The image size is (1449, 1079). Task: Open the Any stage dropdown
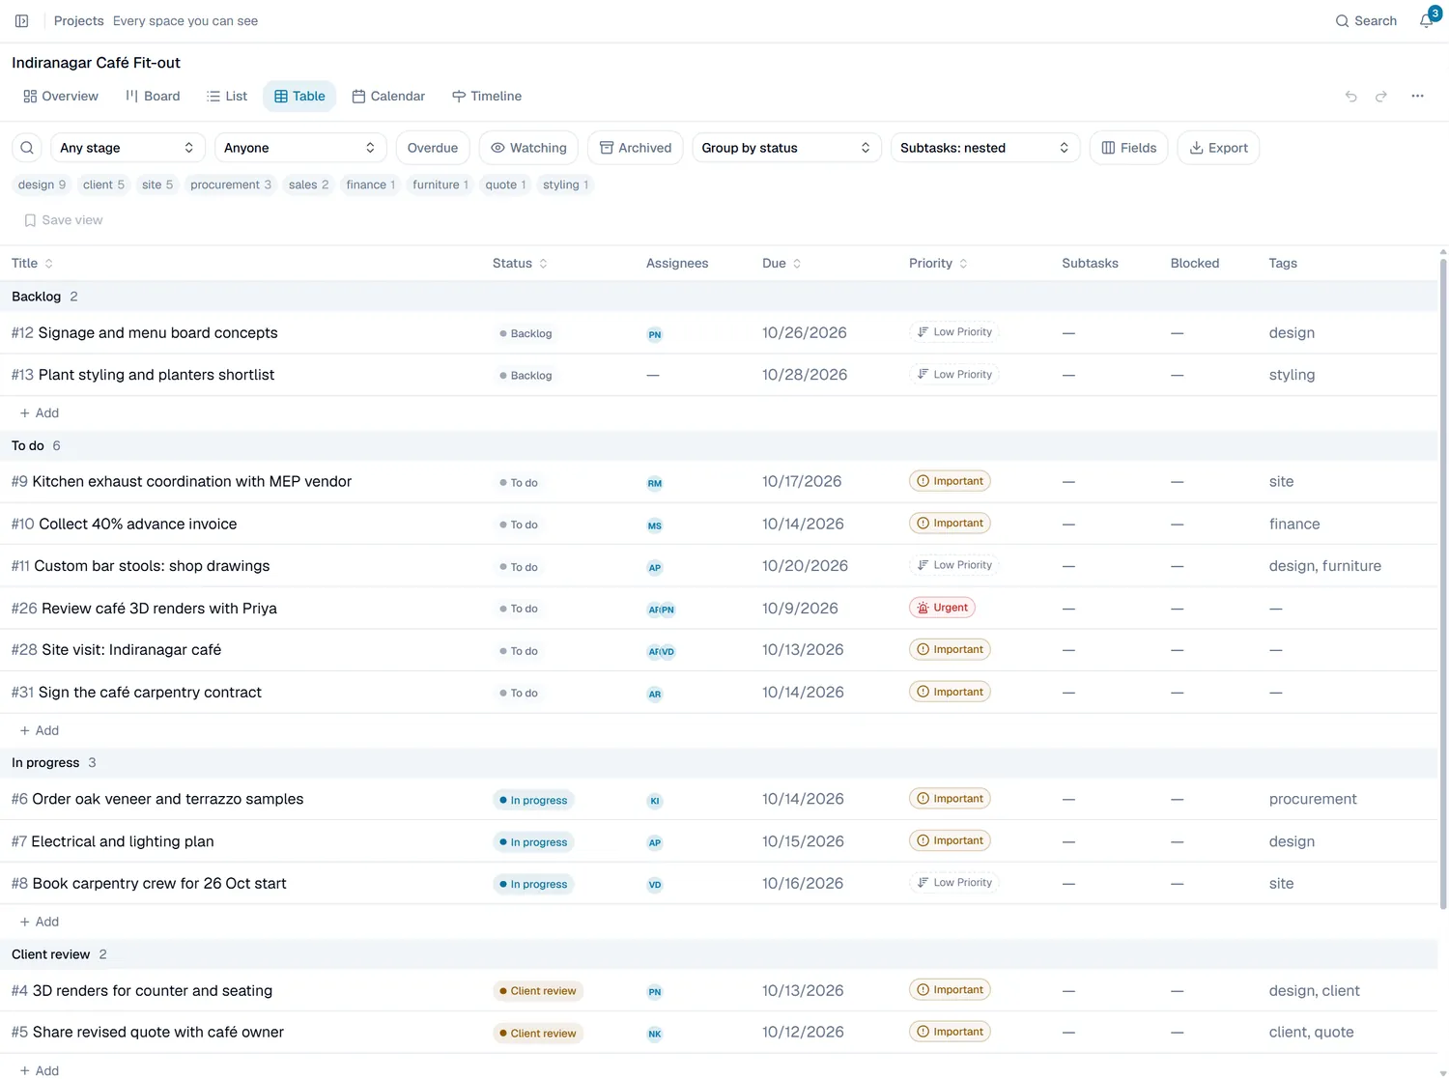click(x=128, y=148)
